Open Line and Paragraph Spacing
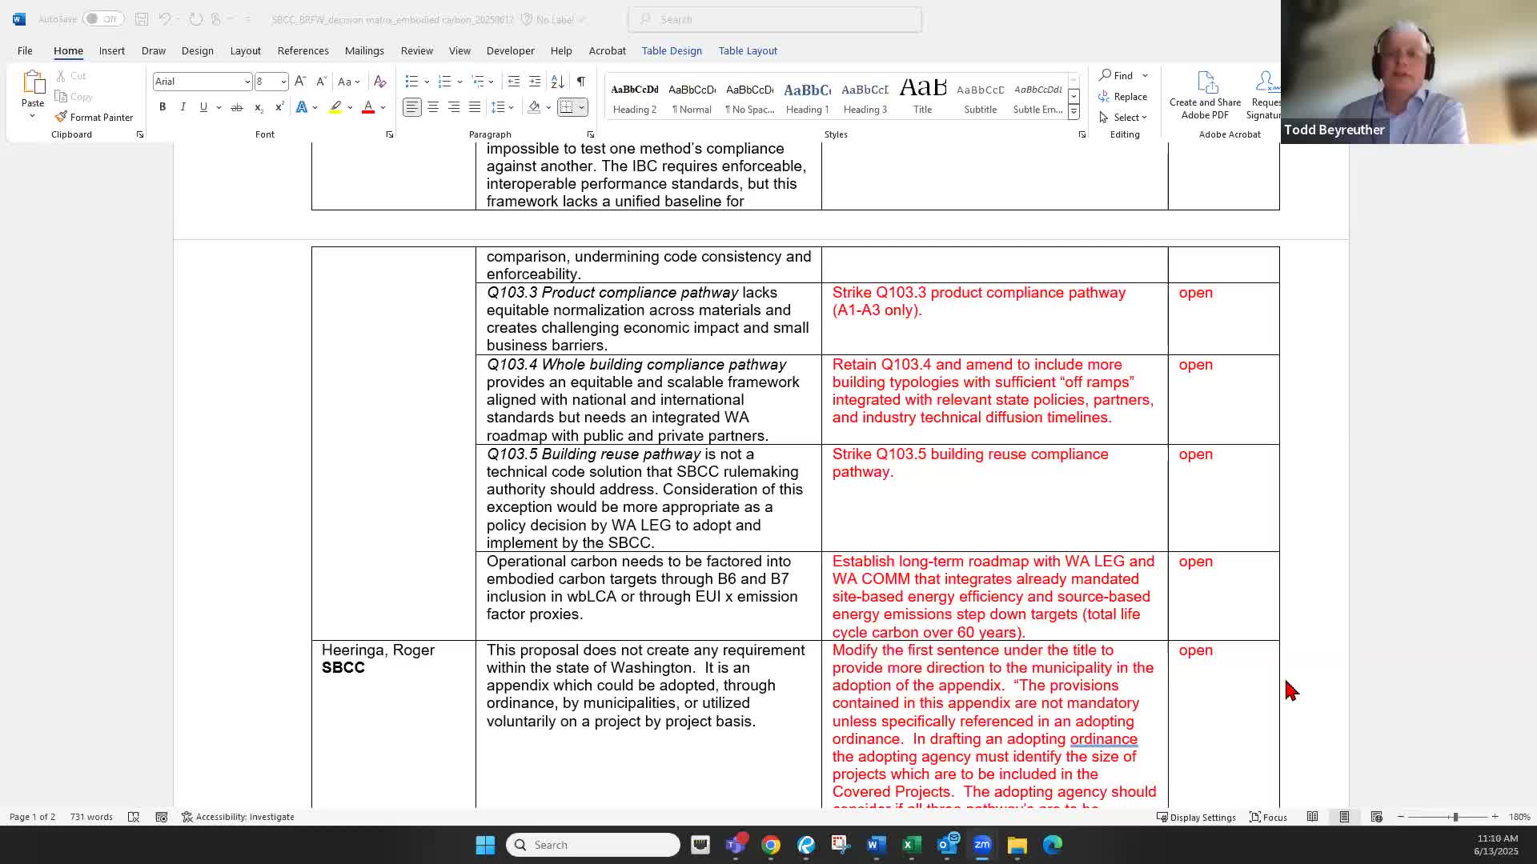 [498, 106]
